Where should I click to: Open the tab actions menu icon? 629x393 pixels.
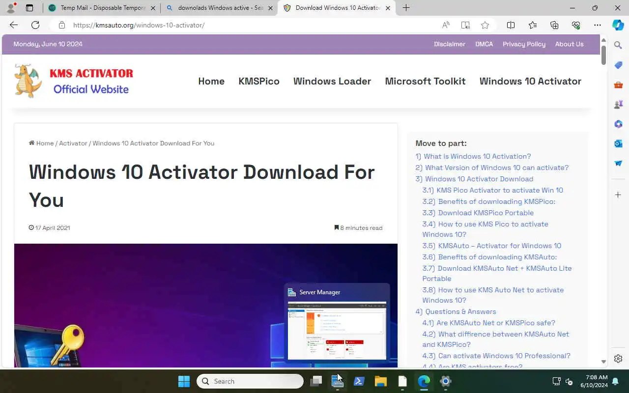29,8
